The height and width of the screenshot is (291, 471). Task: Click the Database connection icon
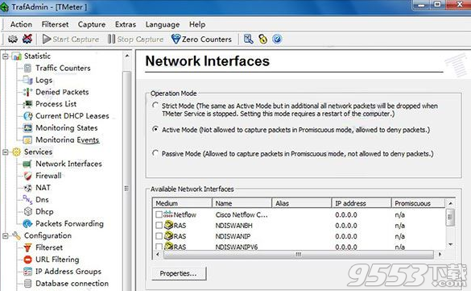[x=27, y=284]
